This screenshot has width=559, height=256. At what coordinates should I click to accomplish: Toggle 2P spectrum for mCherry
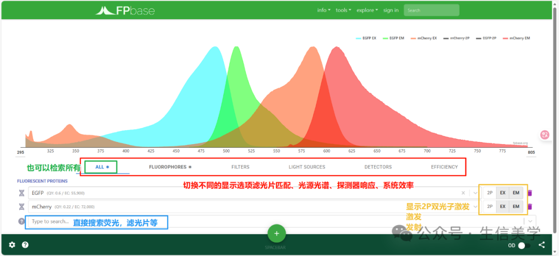(x=490, y=206)
